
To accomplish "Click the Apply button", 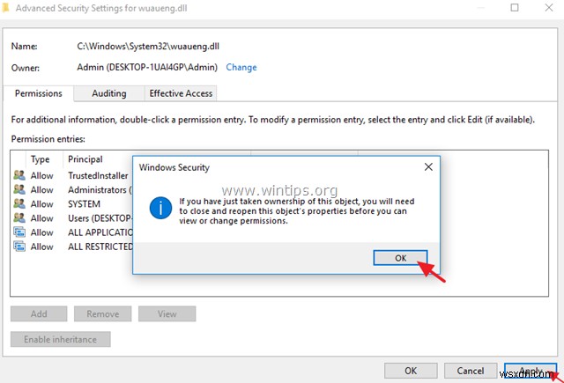I will [531, 371].
